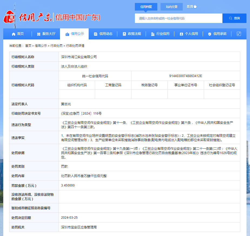Go to 信用公示 in the breadcrumb
The image size is (250, 236).
41,46
